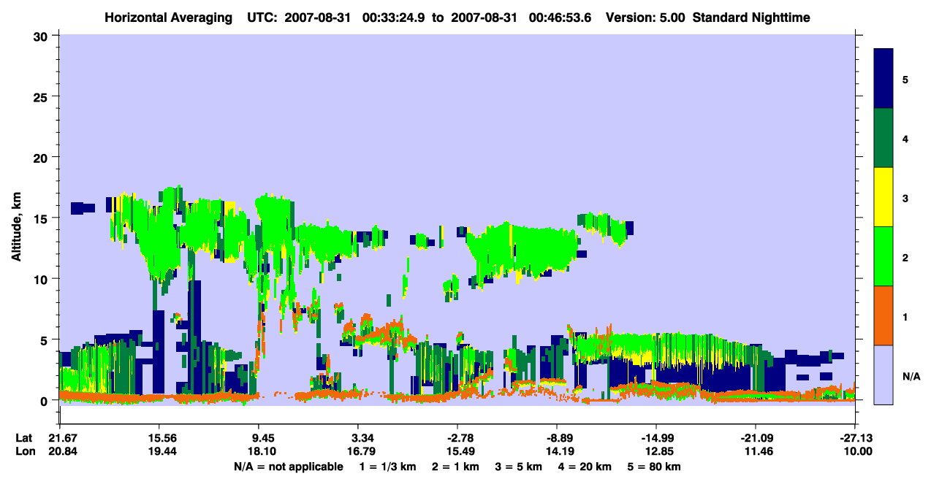Click latitude value -21.09

tap(755, 438)
